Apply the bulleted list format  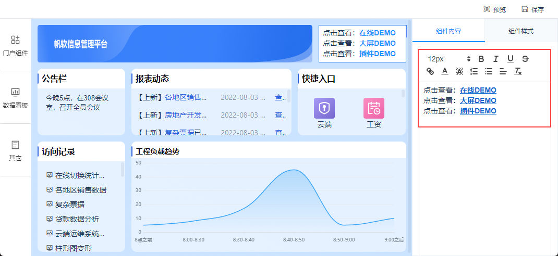489,71
